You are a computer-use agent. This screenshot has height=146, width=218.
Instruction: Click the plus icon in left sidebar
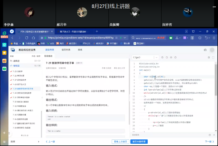pos(4,133)
